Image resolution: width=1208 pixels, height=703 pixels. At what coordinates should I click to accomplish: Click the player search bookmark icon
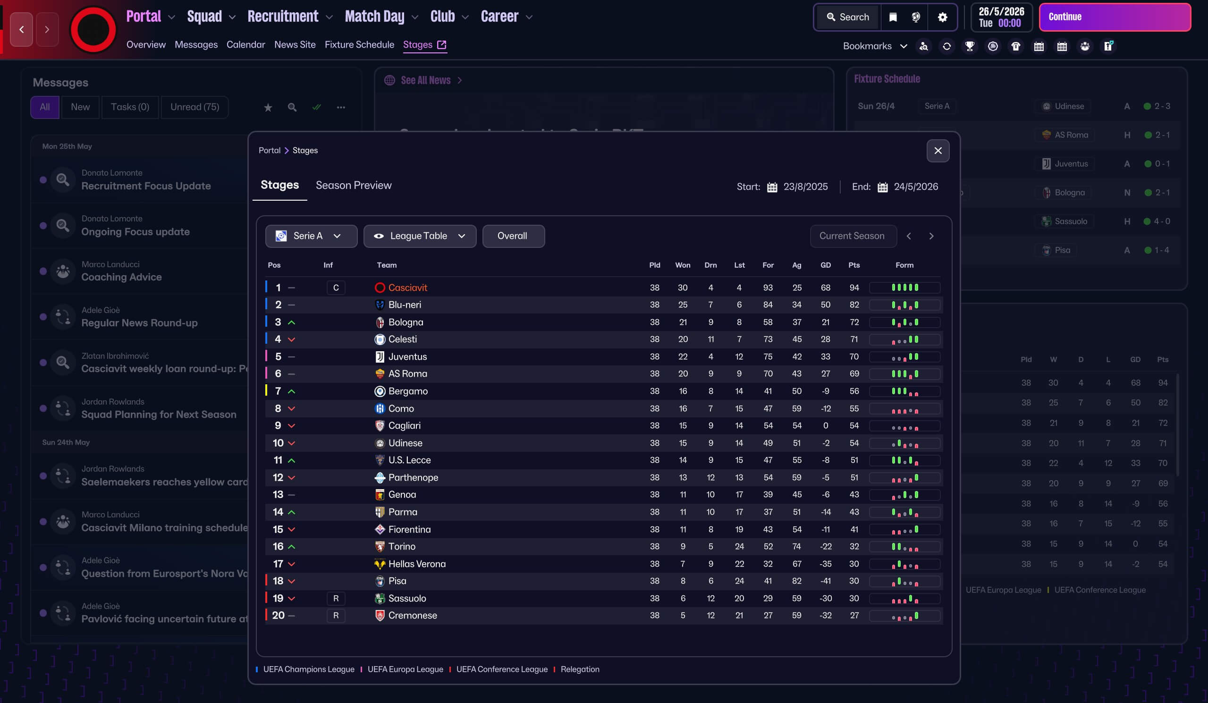923,46
